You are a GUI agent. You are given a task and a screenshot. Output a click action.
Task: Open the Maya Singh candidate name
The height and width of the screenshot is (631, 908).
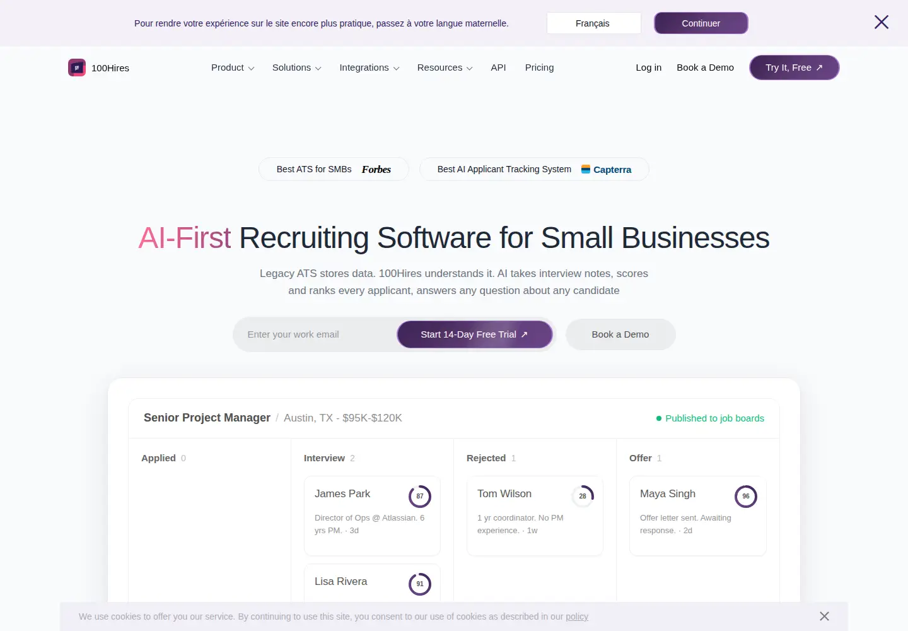[668, 493]
